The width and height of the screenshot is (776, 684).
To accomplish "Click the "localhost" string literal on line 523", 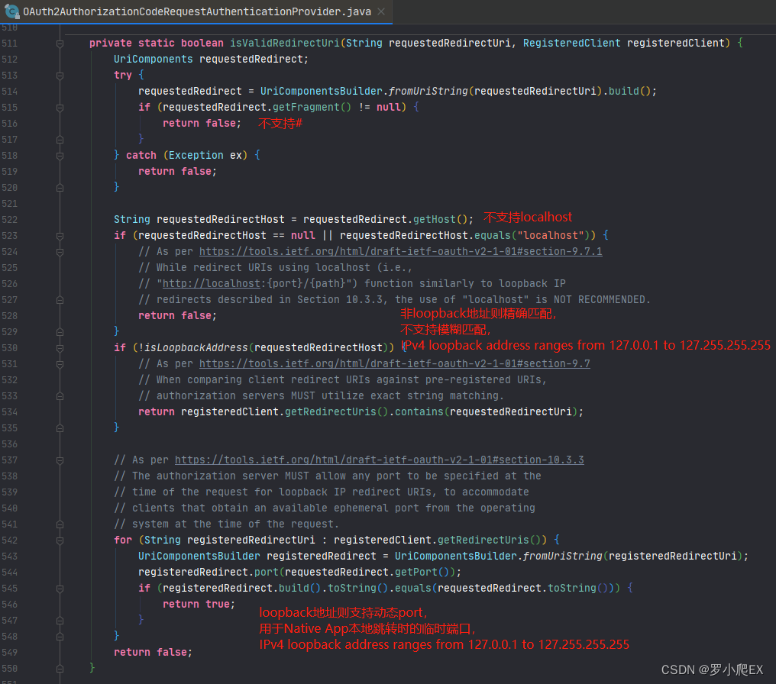I will click(x=551, y=235).
